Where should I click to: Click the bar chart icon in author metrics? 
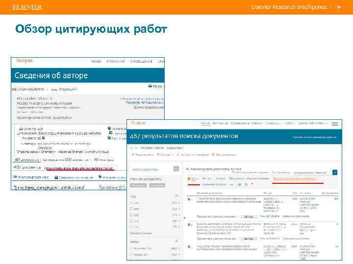(x=110, y=133)
